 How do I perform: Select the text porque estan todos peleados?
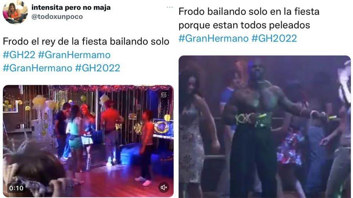click(x=244, y=25)
